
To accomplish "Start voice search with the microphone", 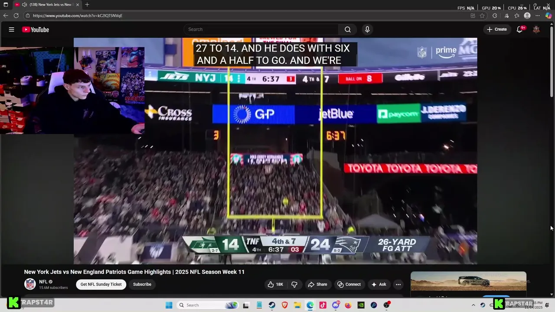I will (367, 29).
